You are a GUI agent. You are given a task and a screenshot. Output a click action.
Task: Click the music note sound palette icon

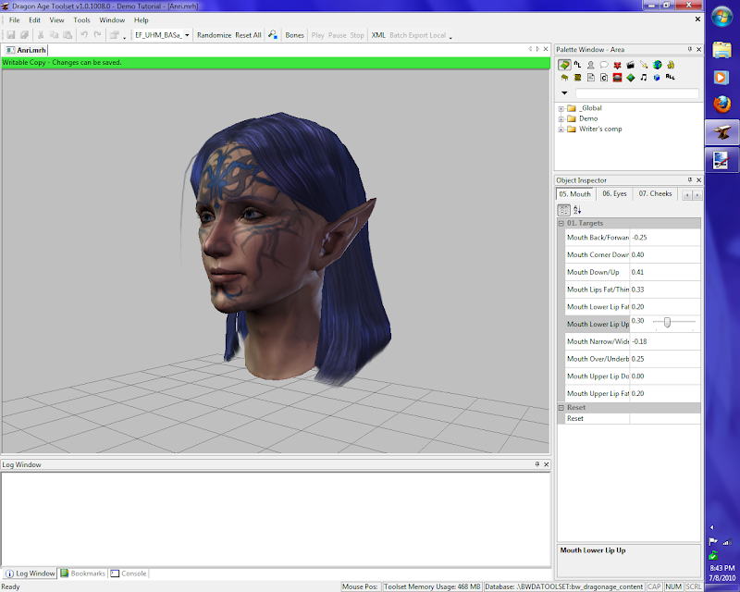643,78
